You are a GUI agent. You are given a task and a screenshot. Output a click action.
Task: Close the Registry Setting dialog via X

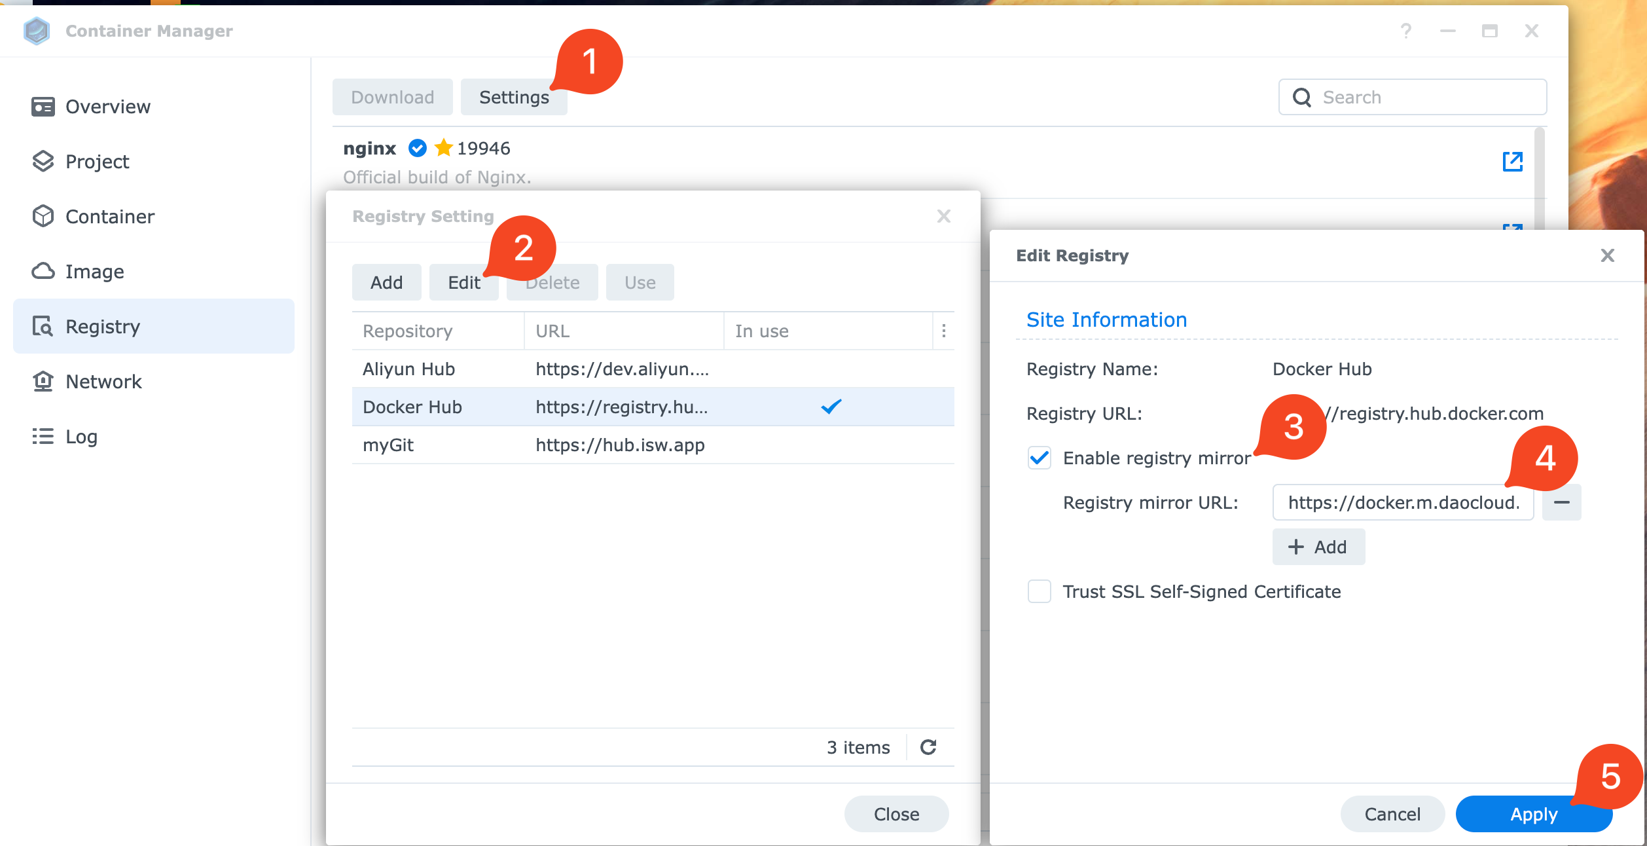(943, 216)
